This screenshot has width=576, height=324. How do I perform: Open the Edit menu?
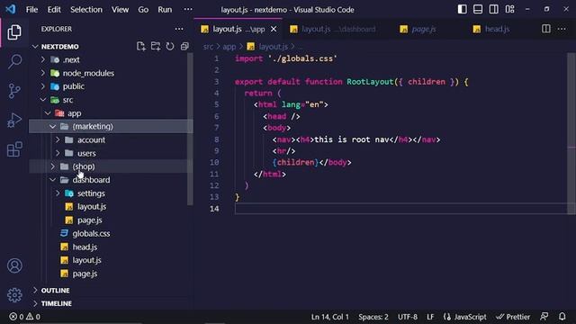54,10
